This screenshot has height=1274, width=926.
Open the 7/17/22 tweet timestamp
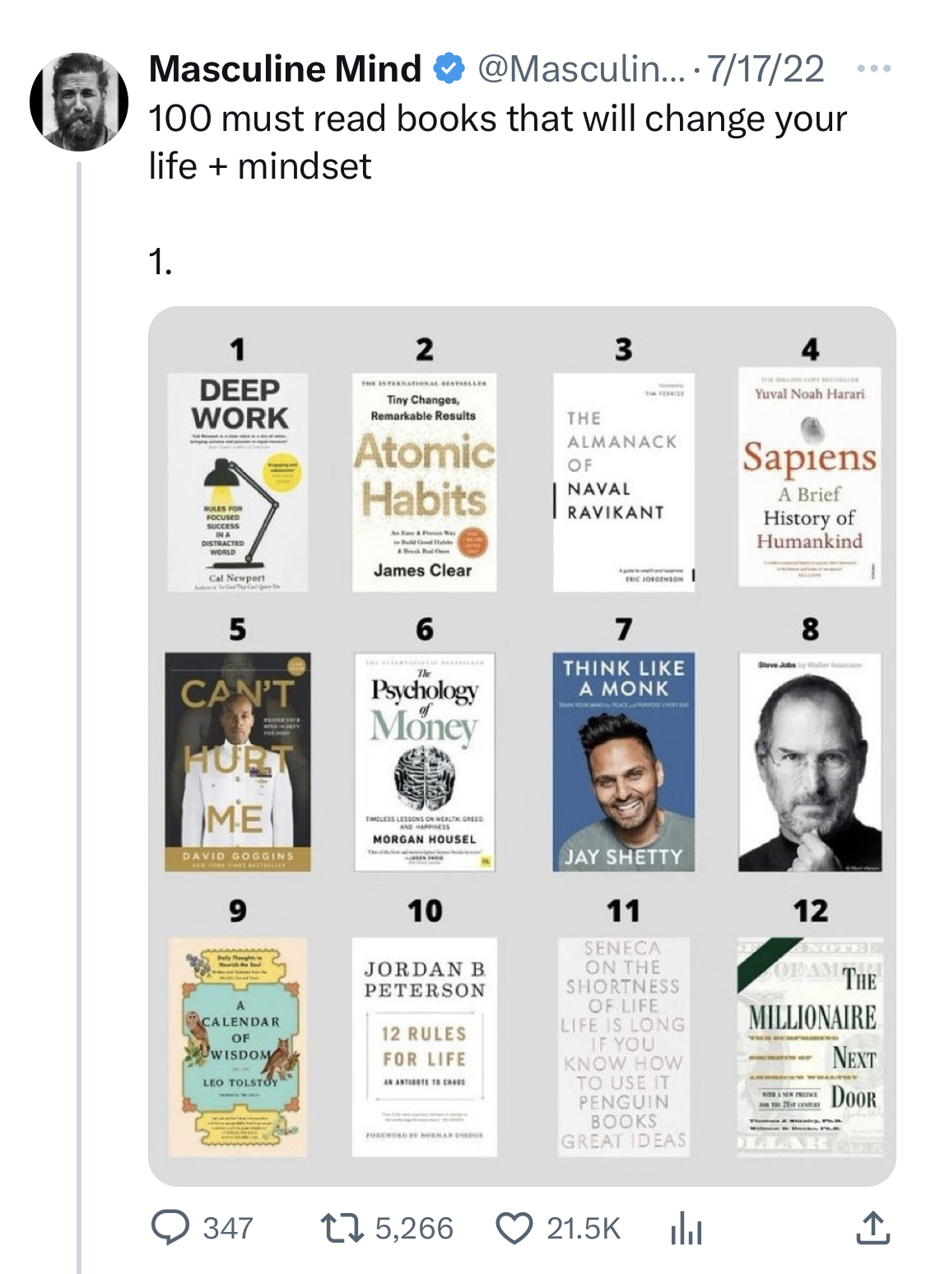[765, 68]
